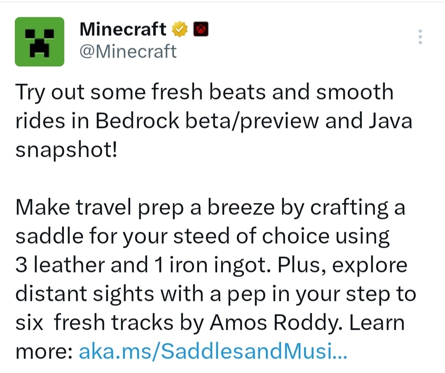
Task: Click the first paragraph about fresh beats
Action: click(214, 121)
